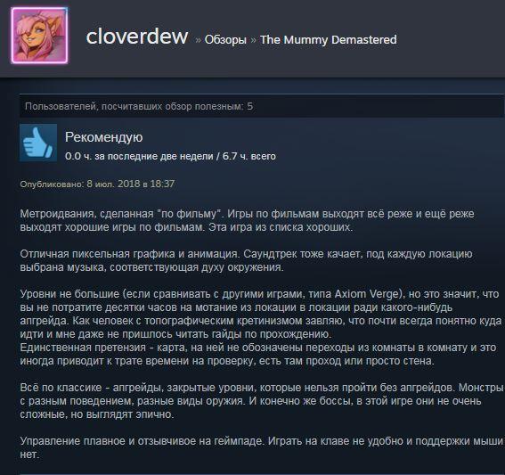Click the paragraph starting Всё по классике

[x=262, y=401]
